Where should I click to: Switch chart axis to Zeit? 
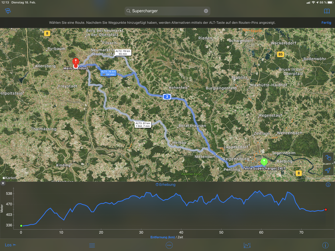tap(180, 237)
